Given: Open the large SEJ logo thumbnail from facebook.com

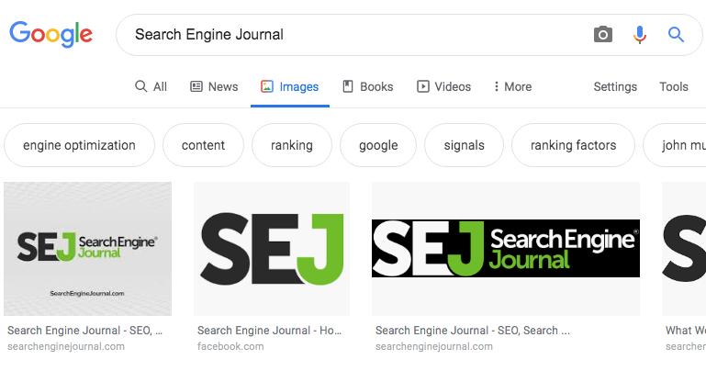Looking at the screenshot, I should click(272, 249).
